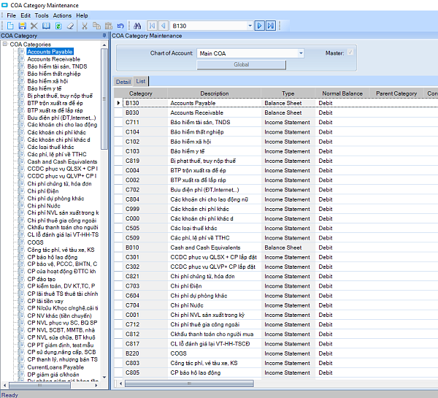
Task: Click the eraser Clear icon
Action: pyautogui.click(x=70, y=26)
